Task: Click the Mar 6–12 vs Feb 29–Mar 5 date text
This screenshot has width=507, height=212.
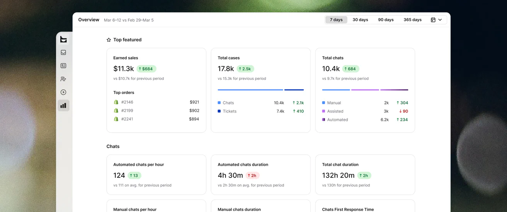Action: pyautogui.click(x=129, y=20)
